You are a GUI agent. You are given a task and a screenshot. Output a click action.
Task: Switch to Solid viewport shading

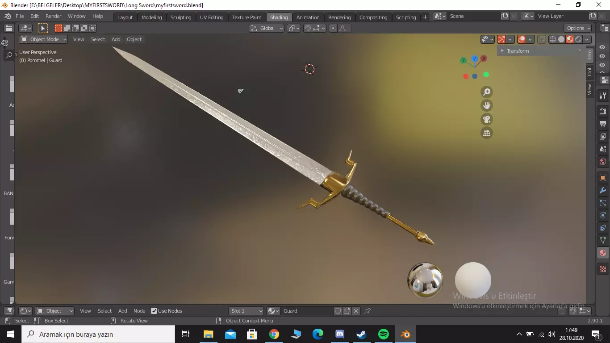click(x=561, y=39)
